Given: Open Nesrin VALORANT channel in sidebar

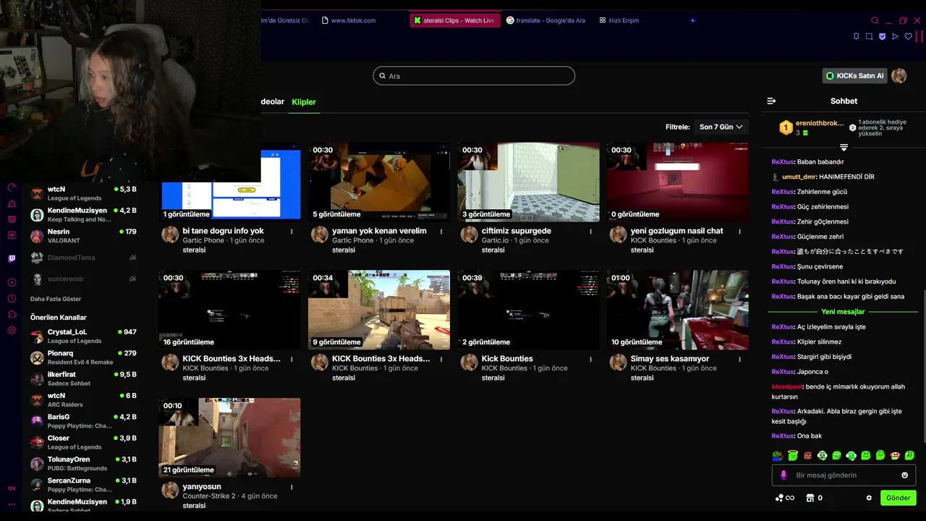Looking at the screenshot, I should click(x=83, y=236).
